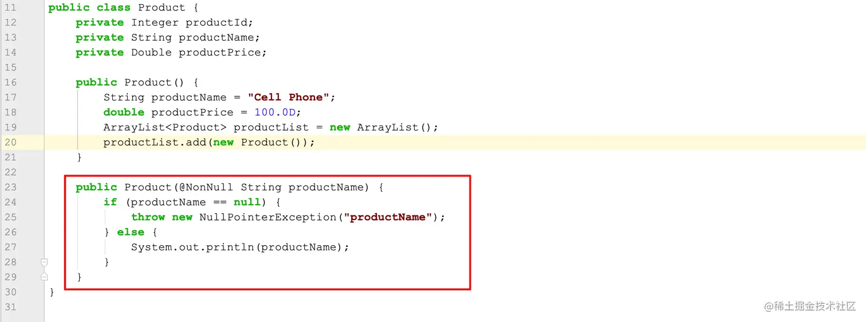Click the throw keyword on line 25
The height and width of the screenshot is (322, 866).
tap(148, 217)
